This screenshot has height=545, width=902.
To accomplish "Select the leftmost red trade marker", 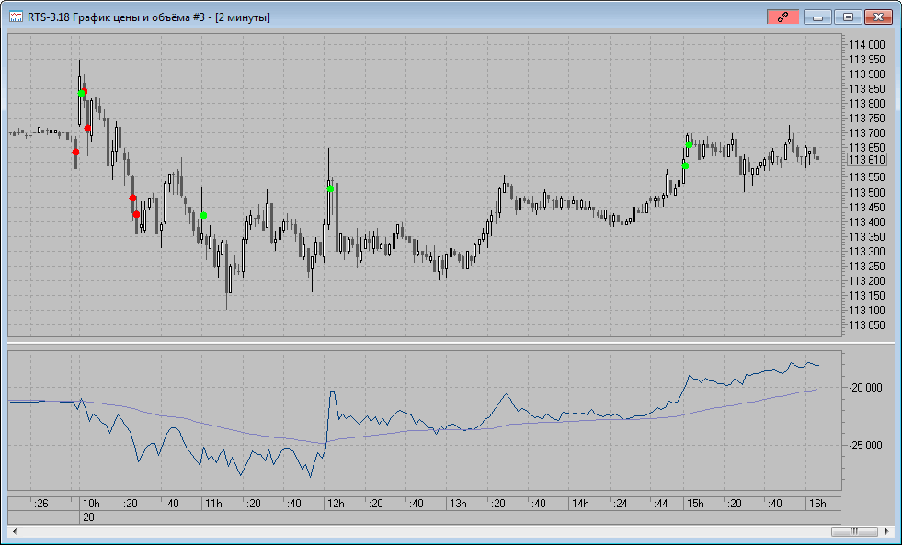I will 75,152.
